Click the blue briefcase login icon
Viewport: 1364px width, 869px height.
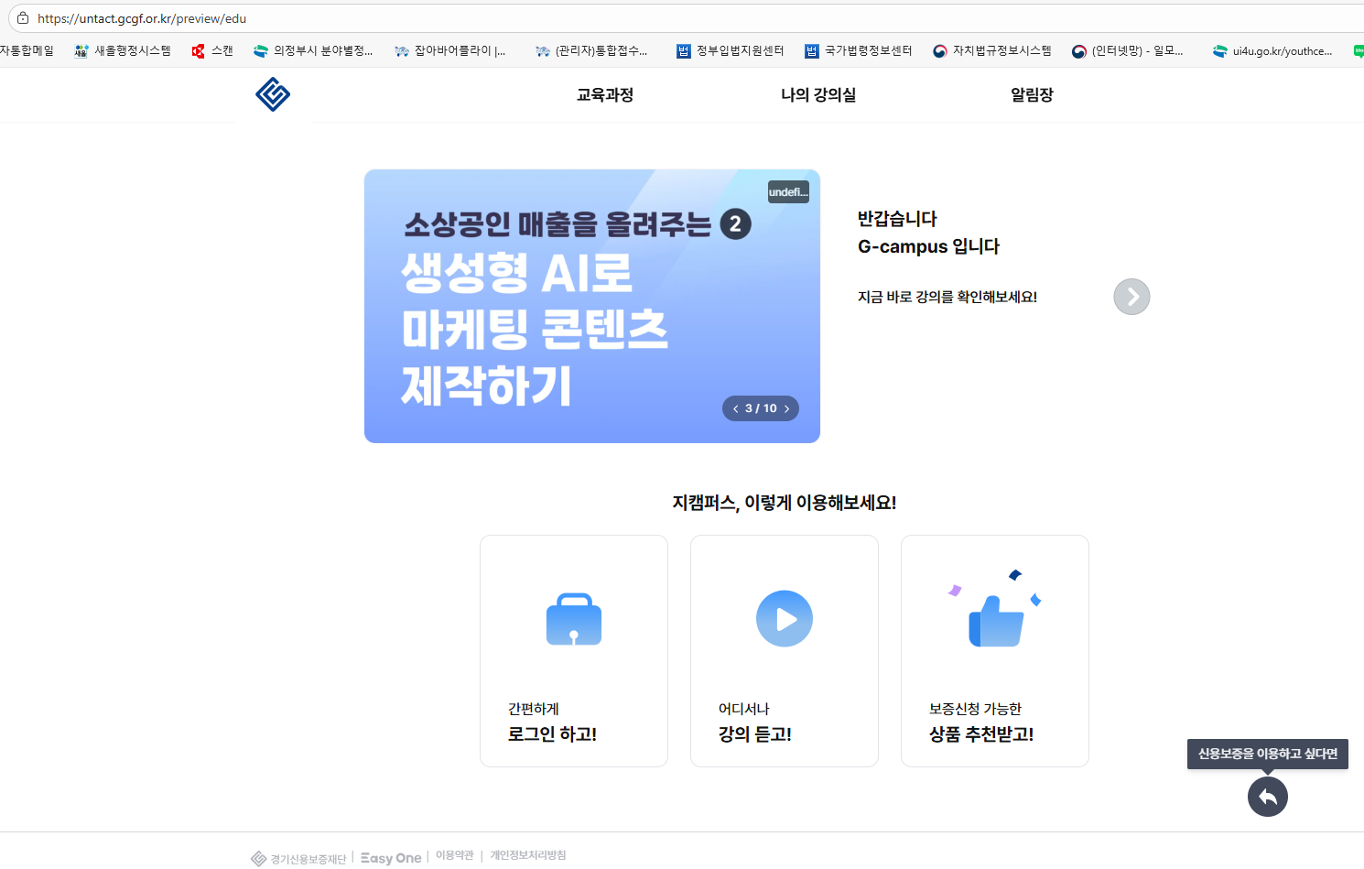pyautogui.click(x=573, y=620)
